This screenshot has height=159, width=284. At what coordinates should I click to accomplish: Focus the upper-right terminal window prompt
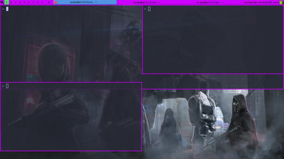pyautogui.click(x=147, y=9)
